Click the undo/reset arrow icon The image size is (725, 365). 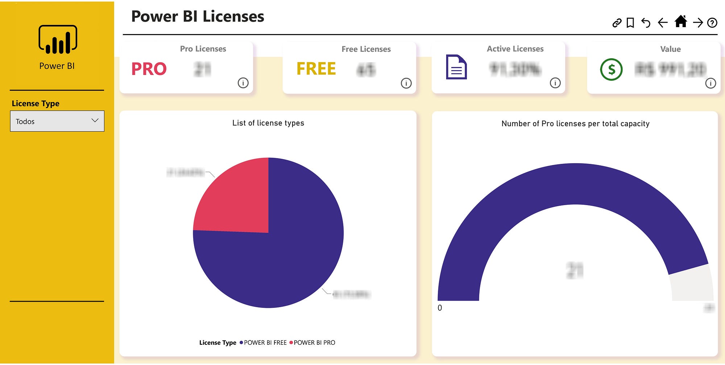pyautogui.click(x=646, y=23)
